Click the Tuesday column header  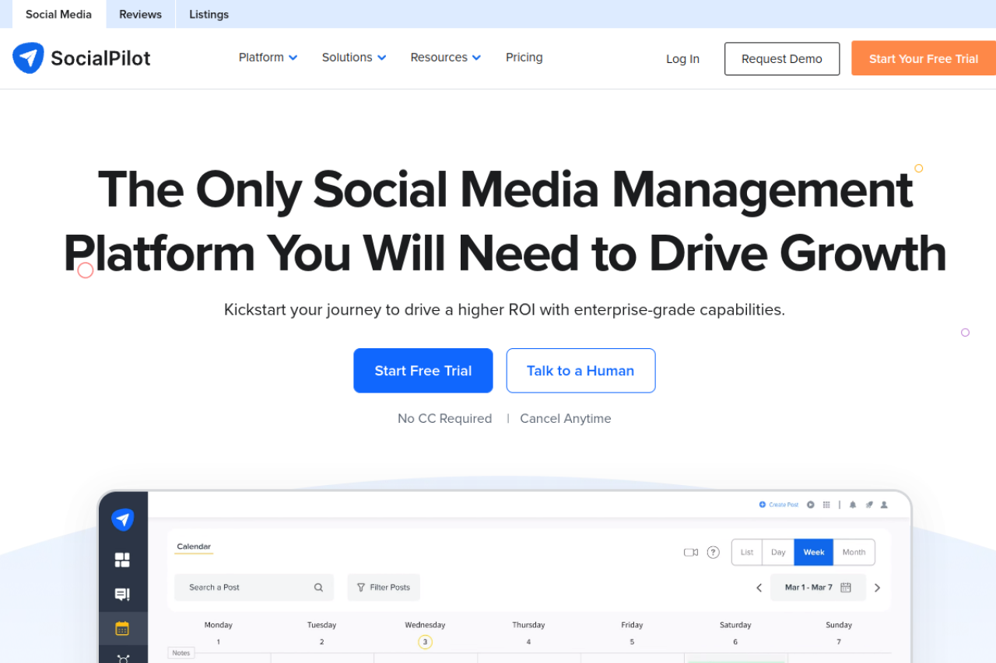pos(321,625)
